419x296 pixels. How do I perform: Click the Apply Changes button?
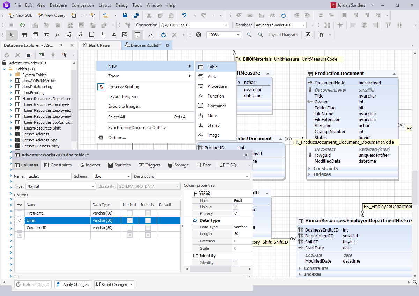(73, 285)
